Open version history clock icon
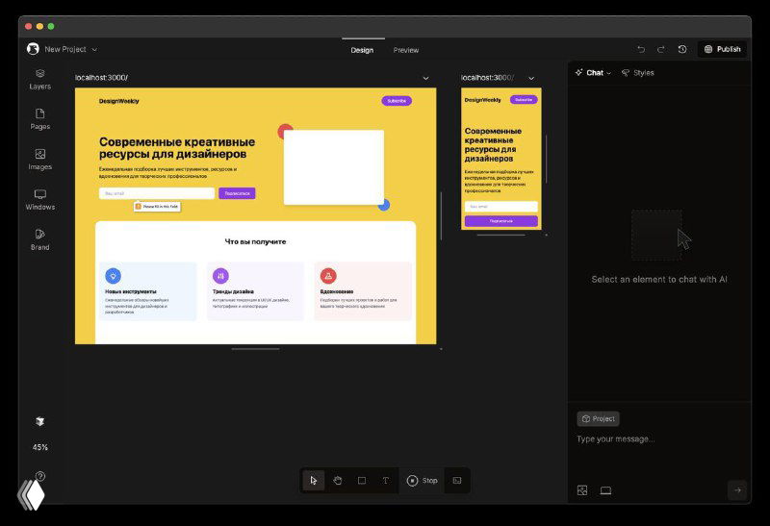 tap(682, 49)
